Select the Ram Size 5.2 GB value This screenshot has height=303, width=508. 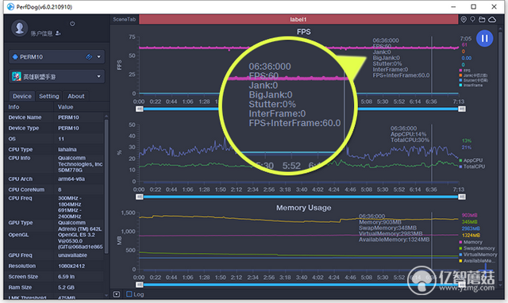coord(66,287)
